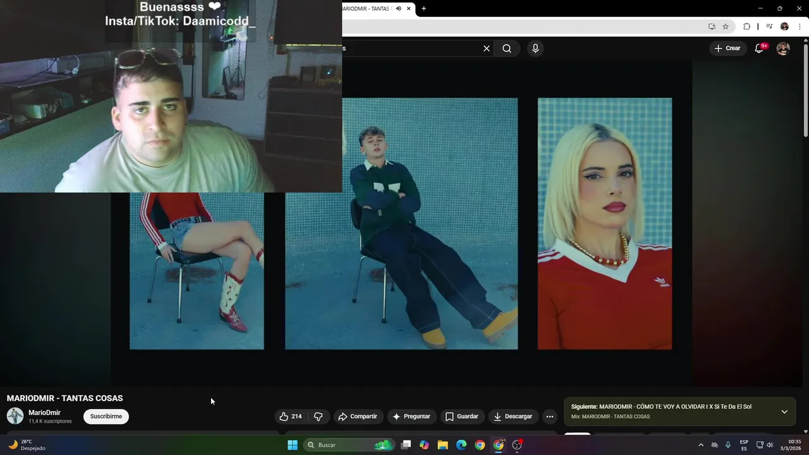This screenshot has height=455, width=809.
Task: Open YouTube notifications bell
Action: tap(760, 48)
